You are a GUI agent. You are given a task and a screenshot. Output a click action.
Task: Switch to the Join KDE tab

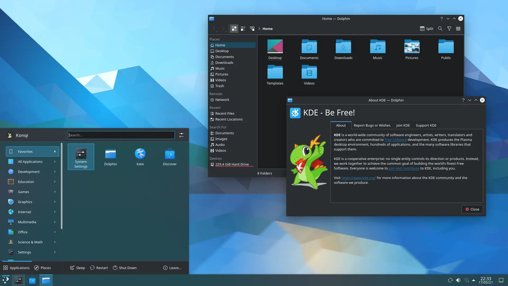(403, 125)
